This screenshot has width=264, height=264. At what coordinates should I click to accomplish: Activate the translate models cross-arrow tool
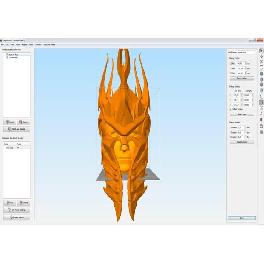tap(261, 56)
